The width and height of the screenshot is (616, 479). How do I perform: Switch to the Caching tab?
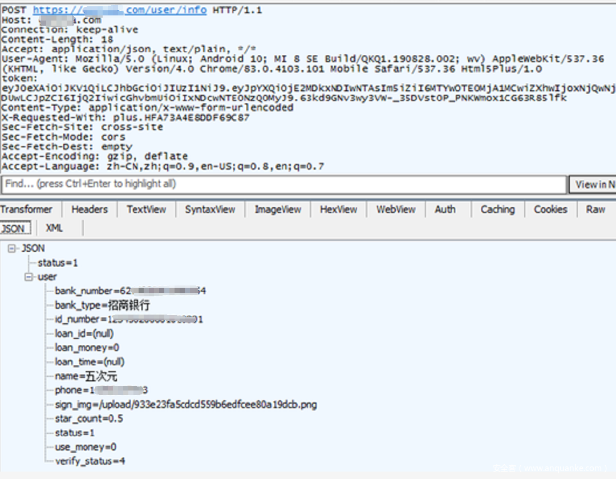tap(497, 210)
